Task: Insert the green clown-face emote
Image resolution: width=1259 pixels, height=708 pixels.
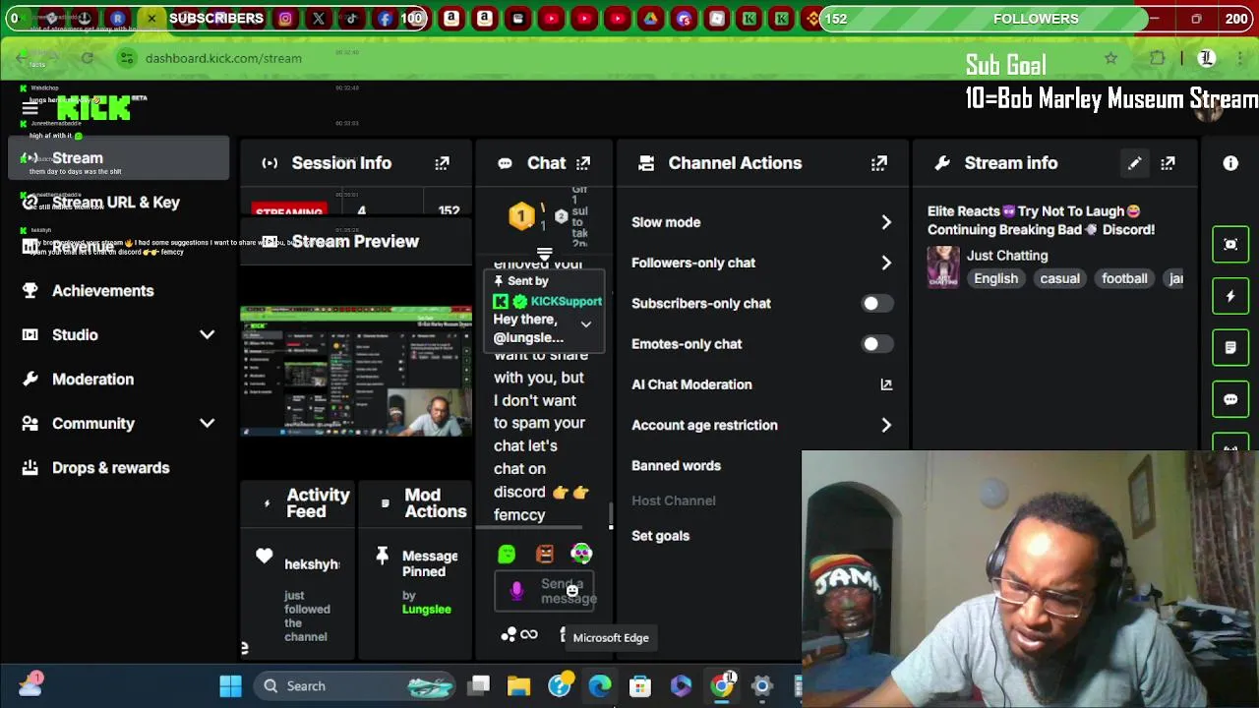Action: coord(581,555)
